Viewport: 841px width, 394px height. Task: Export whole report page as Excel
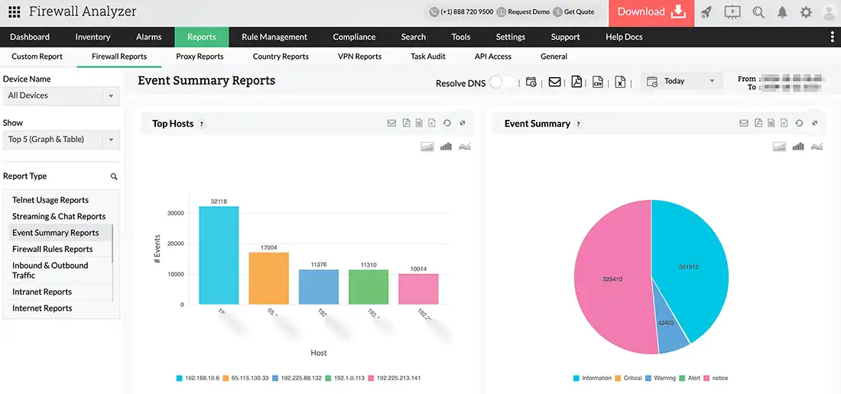click(620, 82)
